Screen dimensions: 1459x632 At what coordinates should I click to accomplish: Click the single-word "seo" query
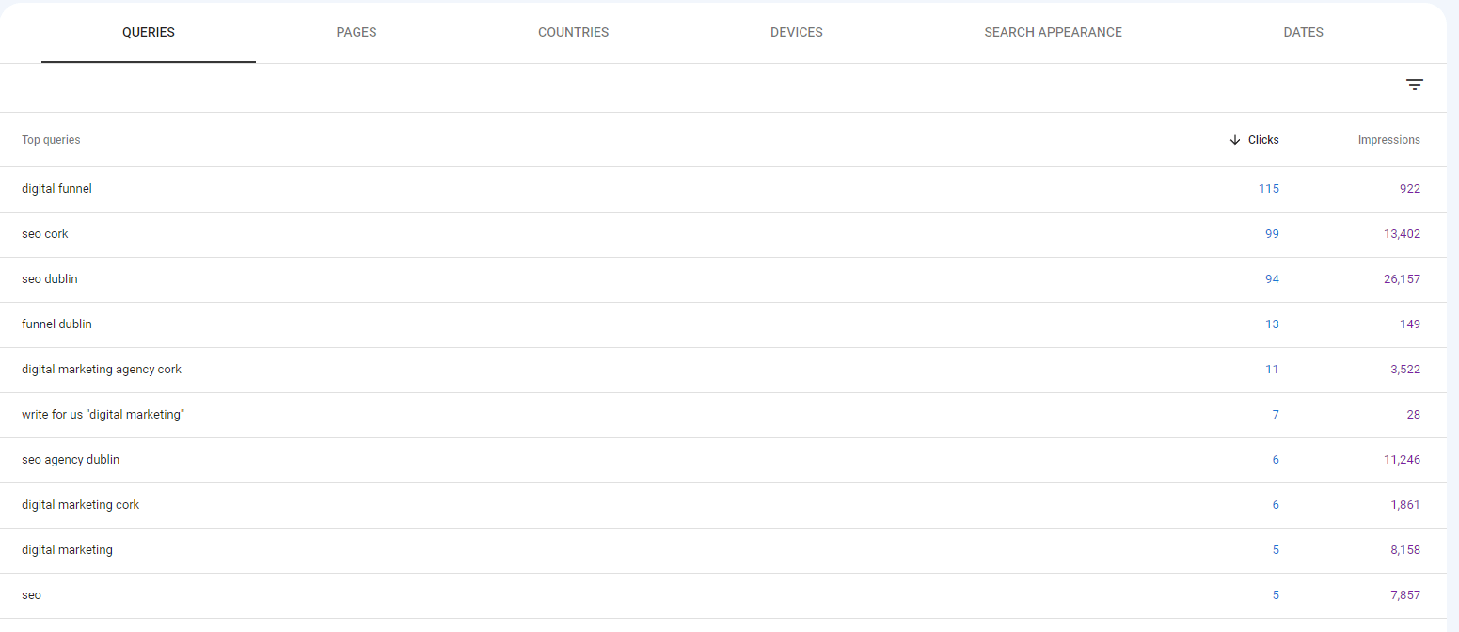[x=32, y=595]
